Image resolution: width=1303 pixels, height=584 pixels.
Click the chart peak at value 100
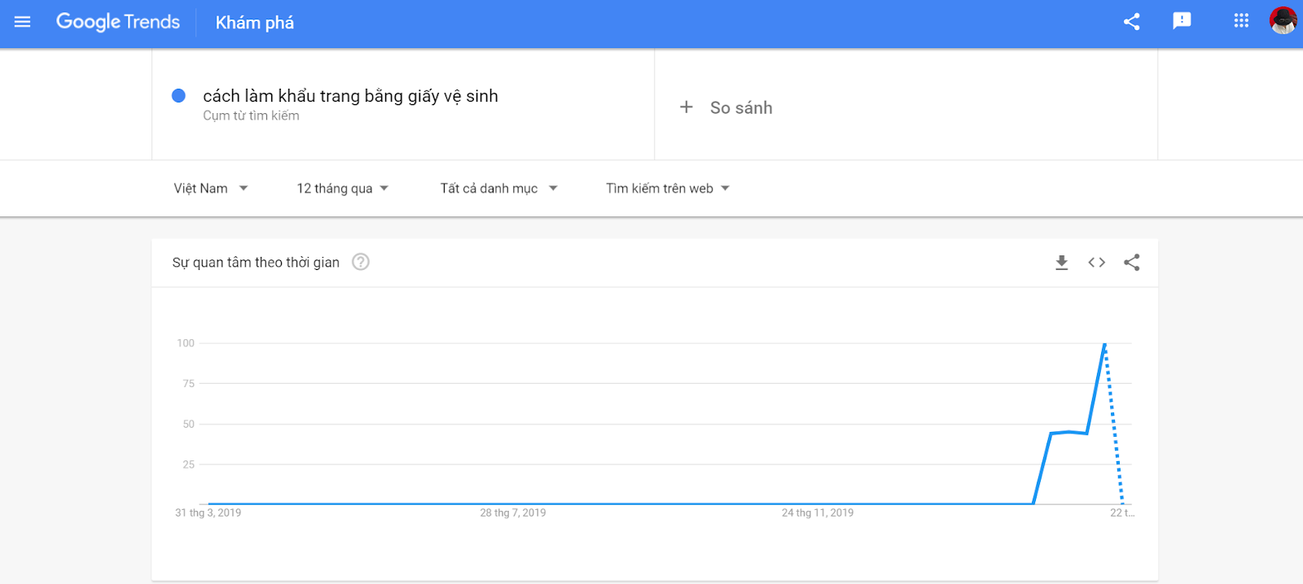point(1104,344)
